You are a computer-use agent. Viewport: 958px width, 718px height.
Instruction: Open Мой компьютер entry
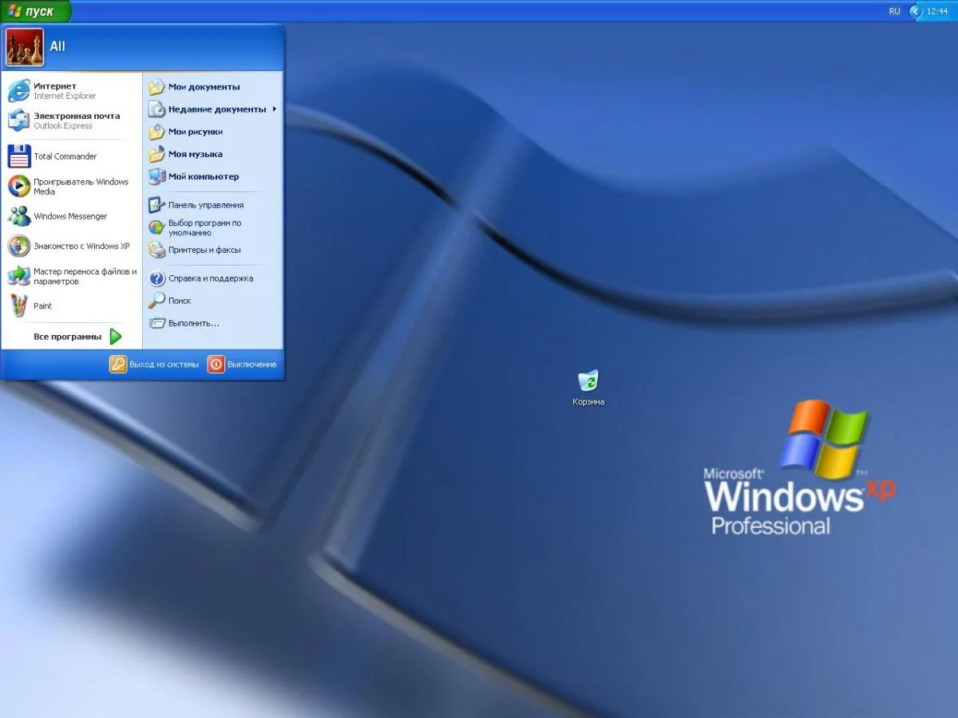pos(213,176)
